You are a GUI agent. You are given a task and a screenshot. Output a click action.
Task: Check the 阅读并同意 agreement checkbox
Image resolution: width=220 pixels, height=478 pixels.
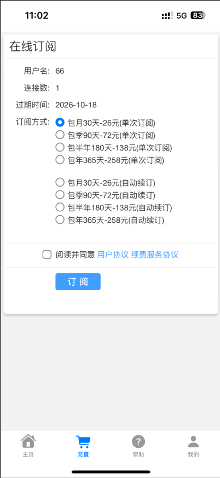pos(47,255)
